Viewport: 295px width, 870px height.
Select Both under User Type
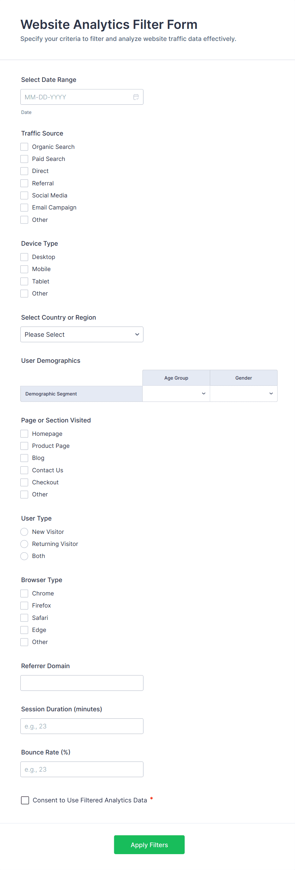click(24, 556)
